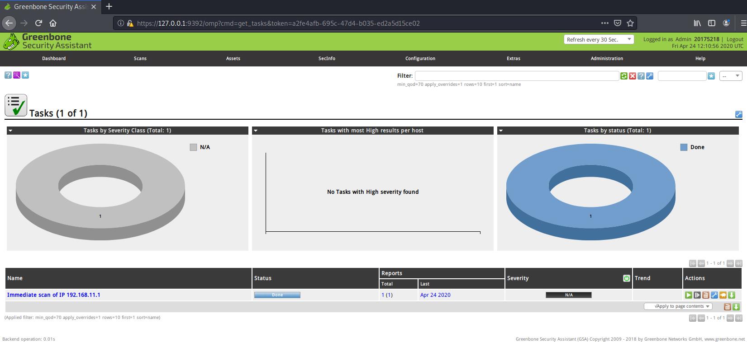Screen dimensions: 747x342
Task: Click the blue Done legend swatch
Action: click(684, 147)
